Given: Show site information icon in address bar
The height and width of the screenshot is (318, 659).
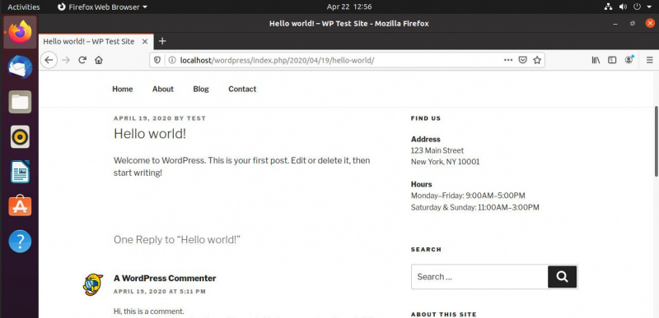Looking at the screenshot, I should tap(171, 60).
